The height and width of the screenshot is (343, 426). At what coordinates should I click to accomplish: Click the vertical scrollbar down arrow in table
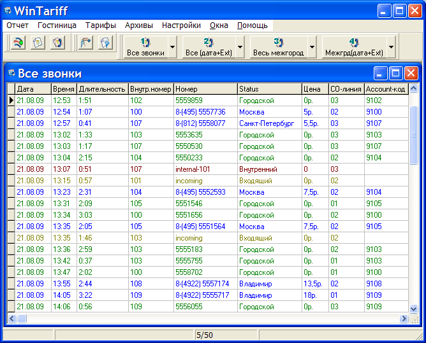click(x=413, y=308)
